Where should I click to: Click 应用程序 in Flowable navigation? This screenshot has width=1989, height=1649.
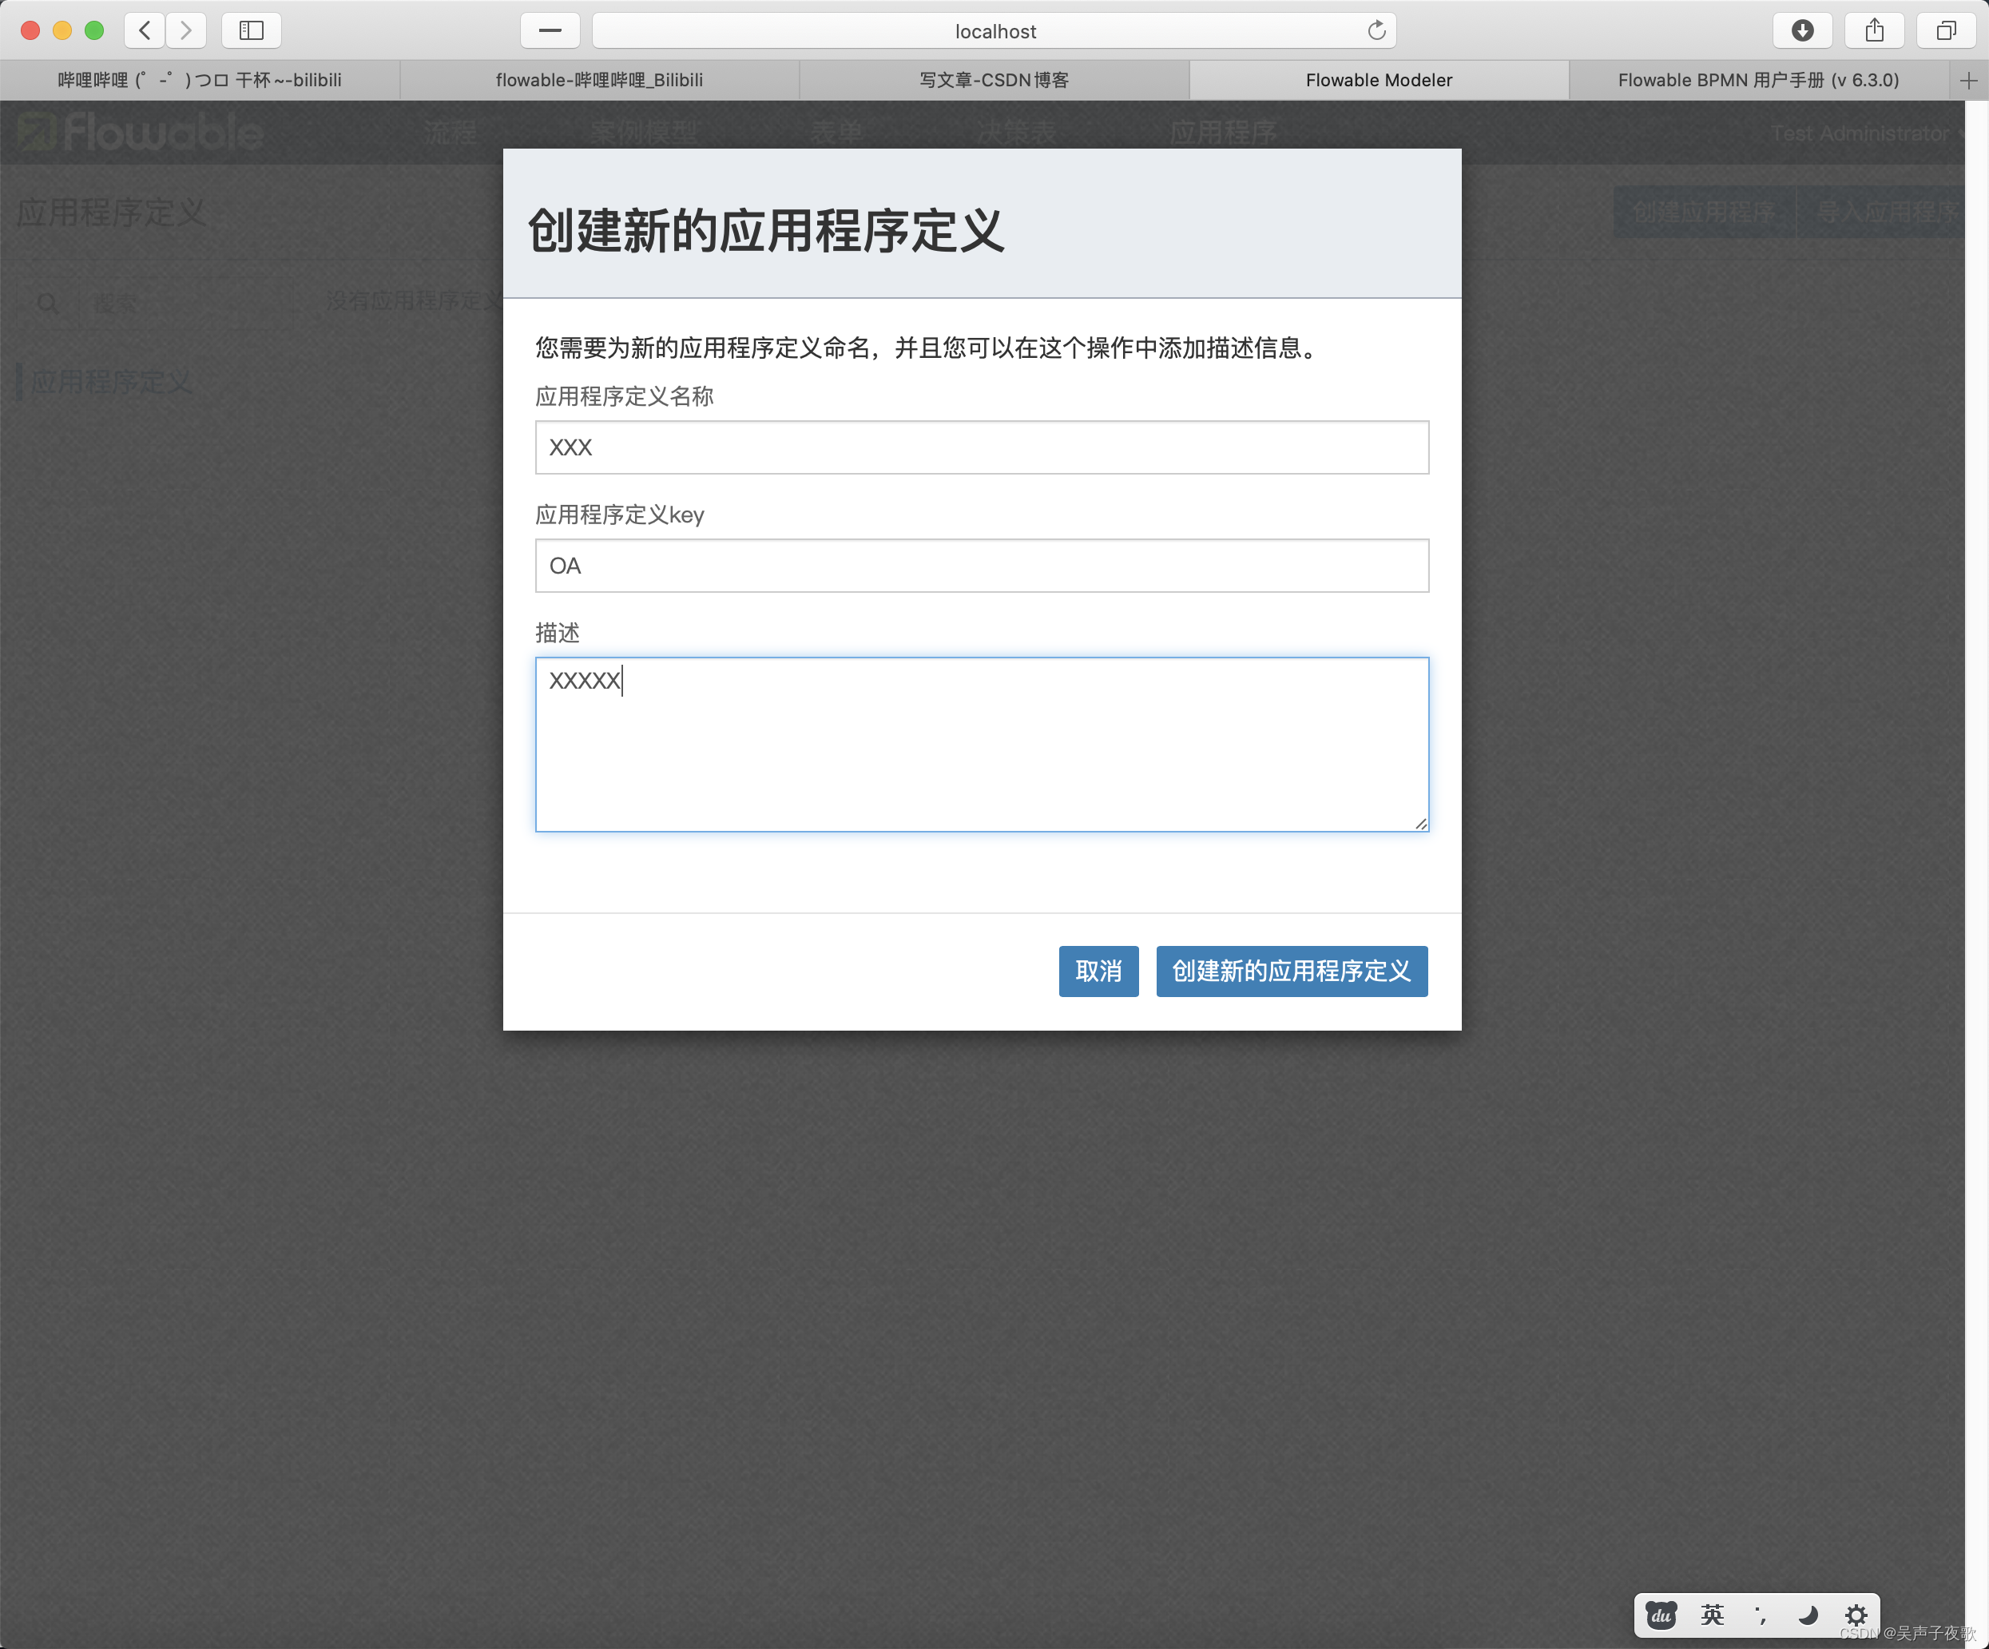(1223, 133)
